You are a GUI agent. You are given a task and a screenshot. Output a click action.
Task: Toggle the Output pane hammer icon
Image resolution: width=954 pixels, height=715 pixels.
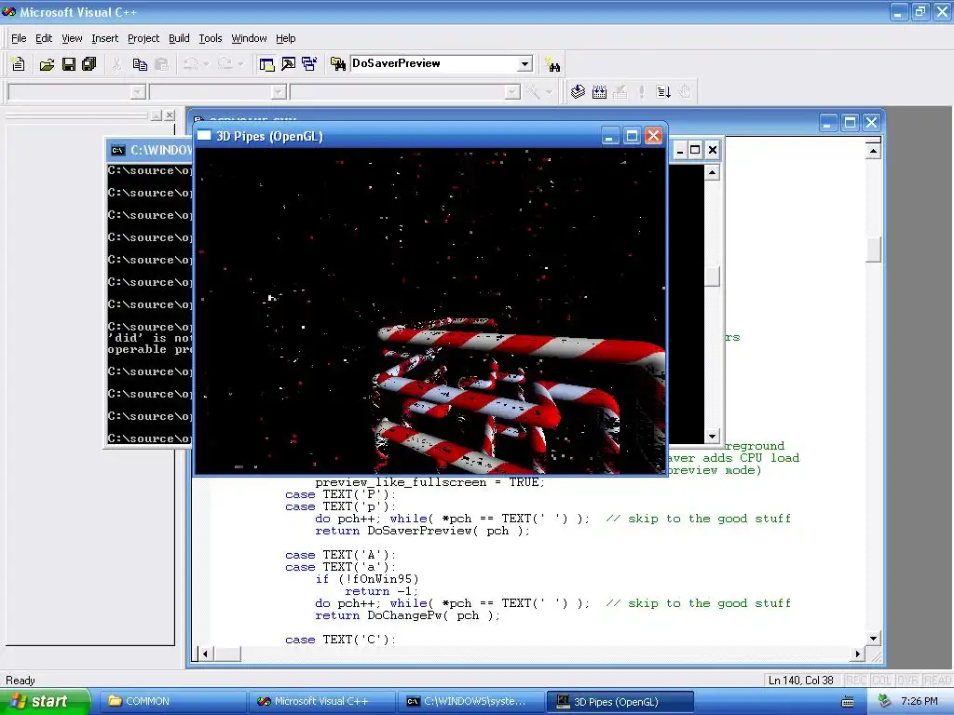pyautogui.click(x=288, y=64)
